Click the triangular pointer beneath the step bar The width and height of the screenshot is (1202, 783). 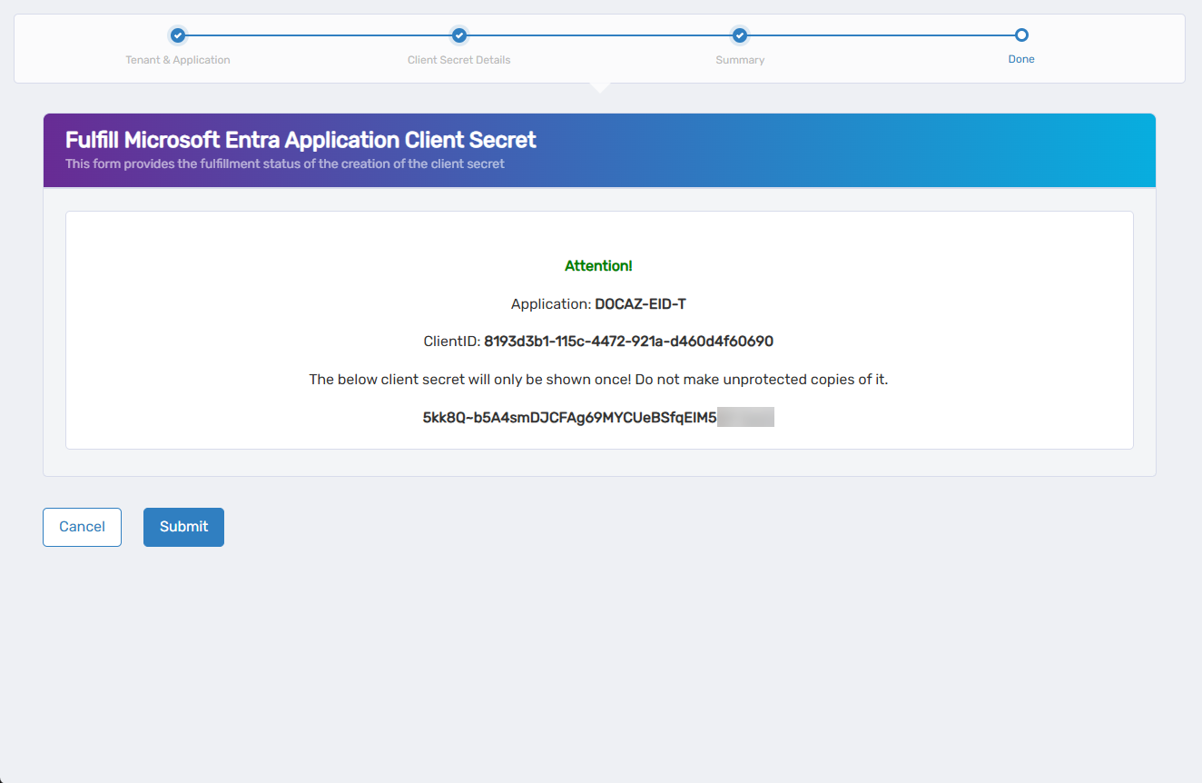coord(599,87)
